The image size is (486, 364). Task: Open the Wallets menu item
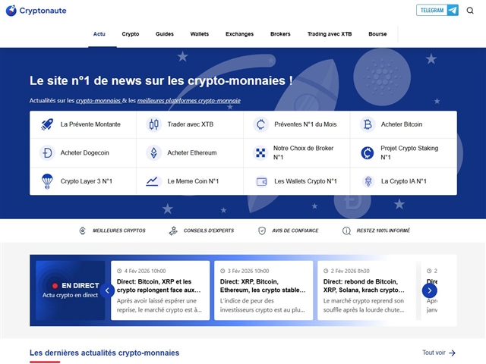(200, 34)
